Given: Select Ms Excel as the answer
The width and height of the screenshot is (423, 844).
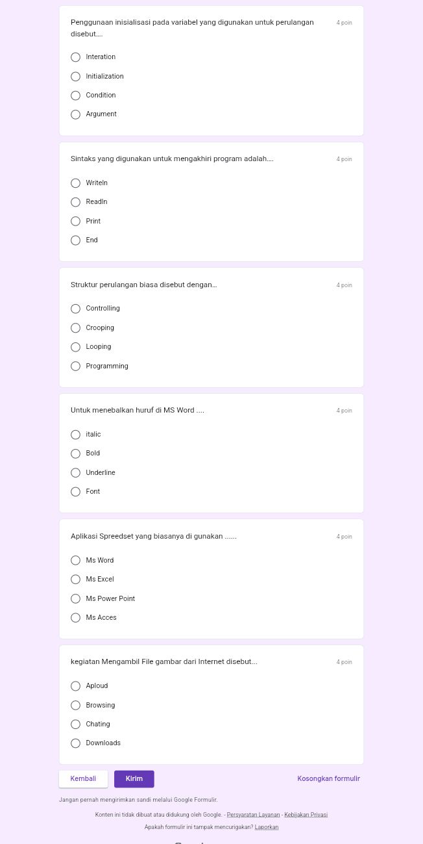Looking at the screenshot, I should [75, 580].
